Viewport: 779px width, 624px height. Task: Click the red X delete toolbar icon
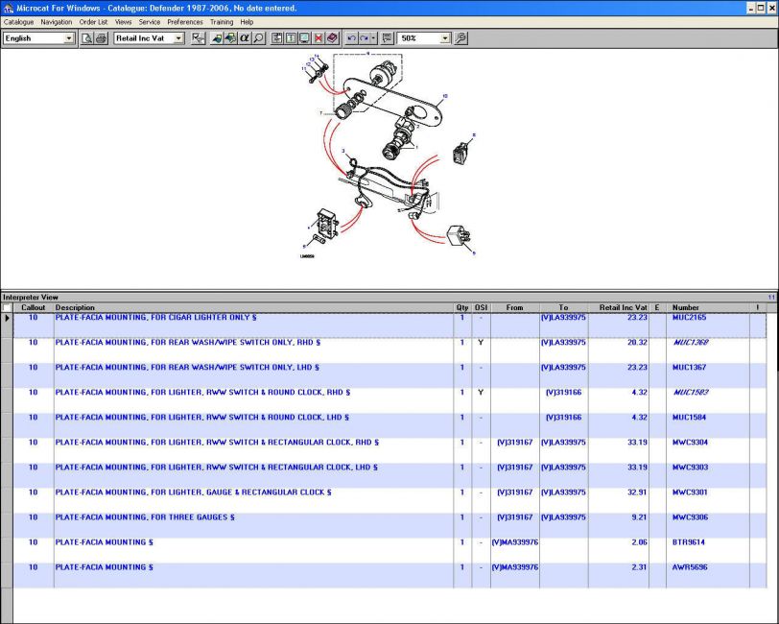tap(319, 38)
